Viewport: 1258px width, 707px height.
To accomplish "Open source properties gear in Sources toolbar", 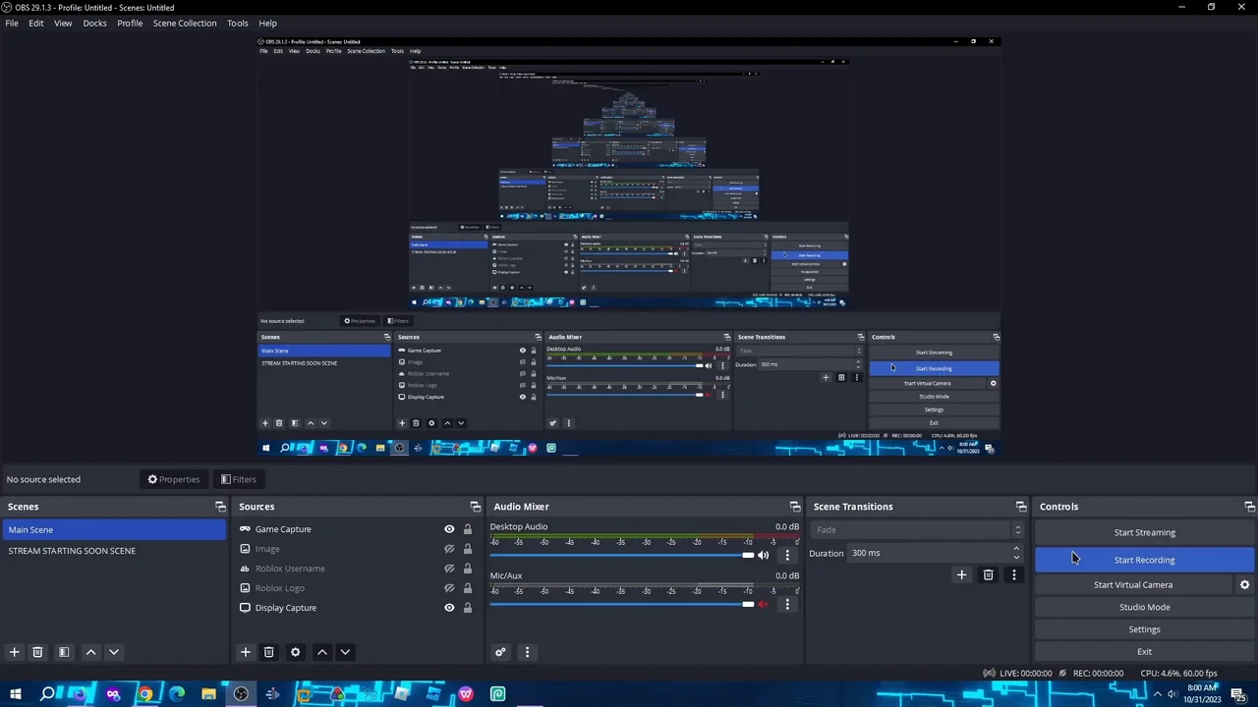I will [295, 652].
